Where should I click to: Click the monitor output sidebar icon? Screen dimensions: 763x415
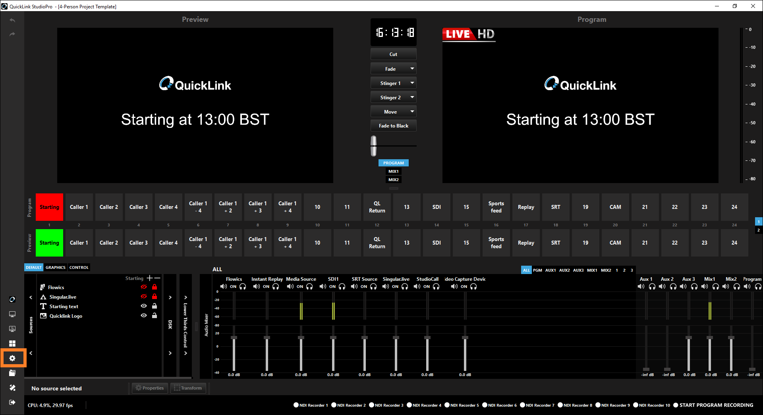(x=12, y=314)
